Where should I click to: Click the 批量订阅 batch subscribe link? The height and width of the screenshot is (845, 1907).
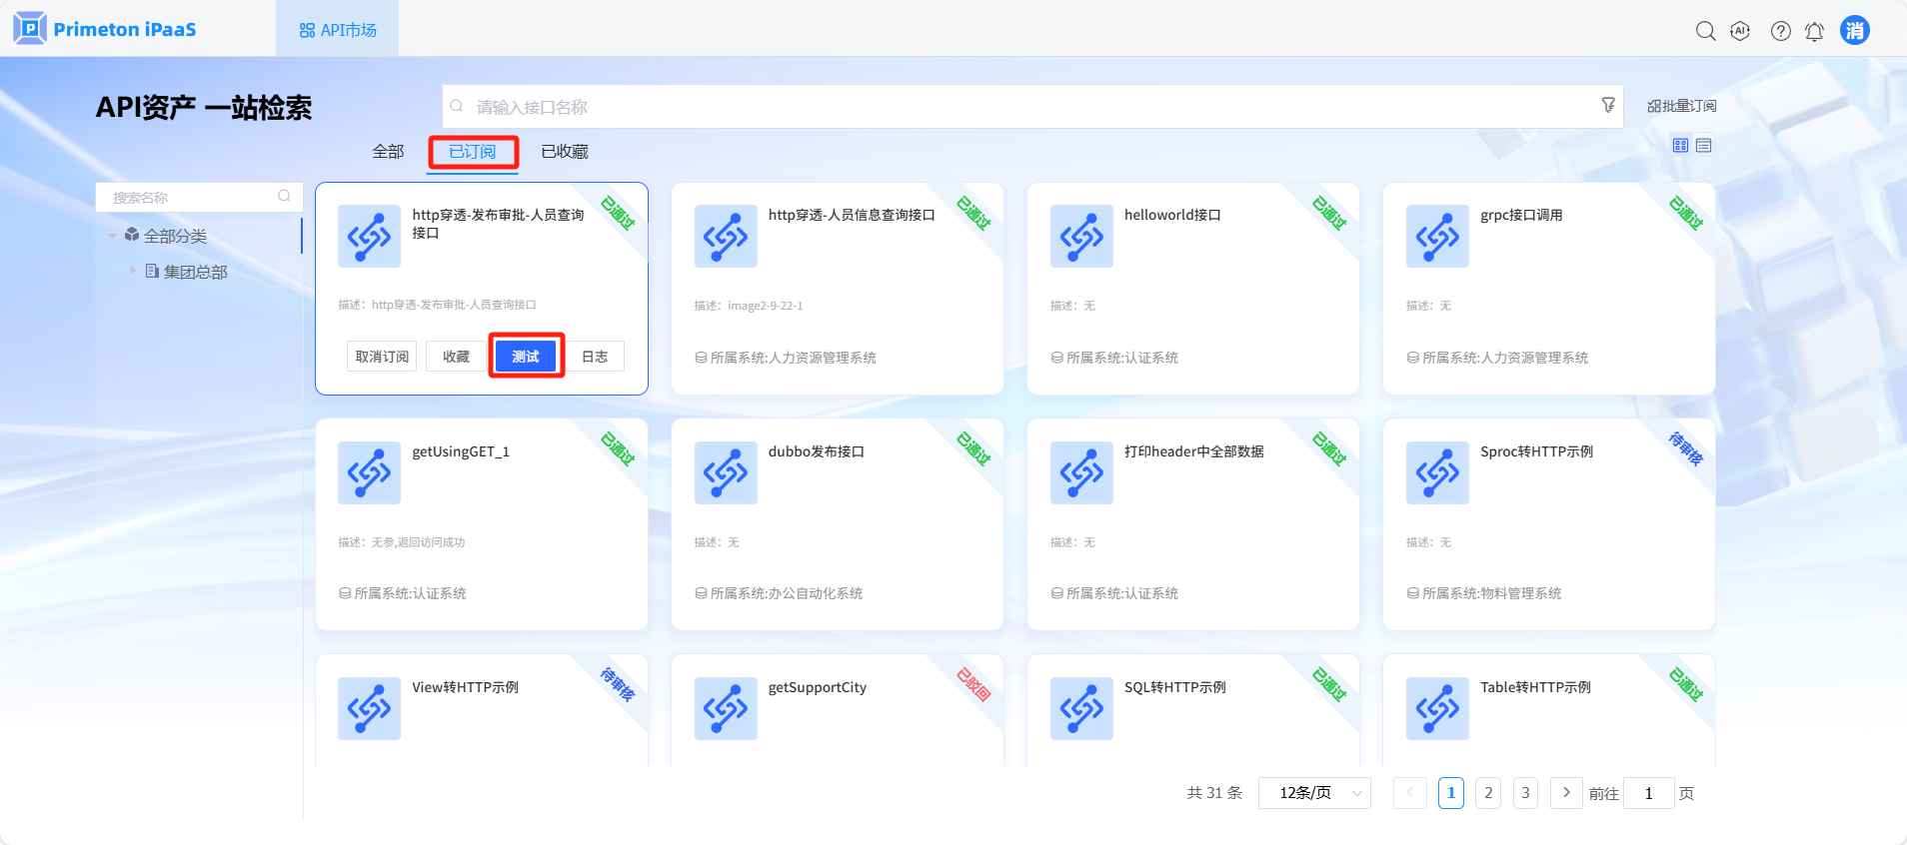coord(1681,106)
